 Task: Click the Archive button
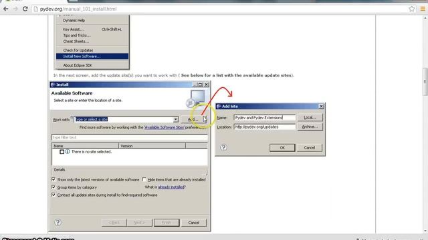pyautogui.click(x=310, y=127)
